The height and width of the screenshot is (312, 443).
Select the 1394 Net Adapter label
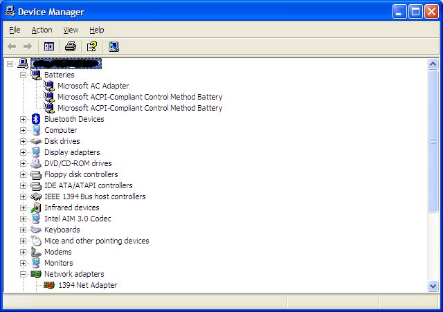point(88,285)
